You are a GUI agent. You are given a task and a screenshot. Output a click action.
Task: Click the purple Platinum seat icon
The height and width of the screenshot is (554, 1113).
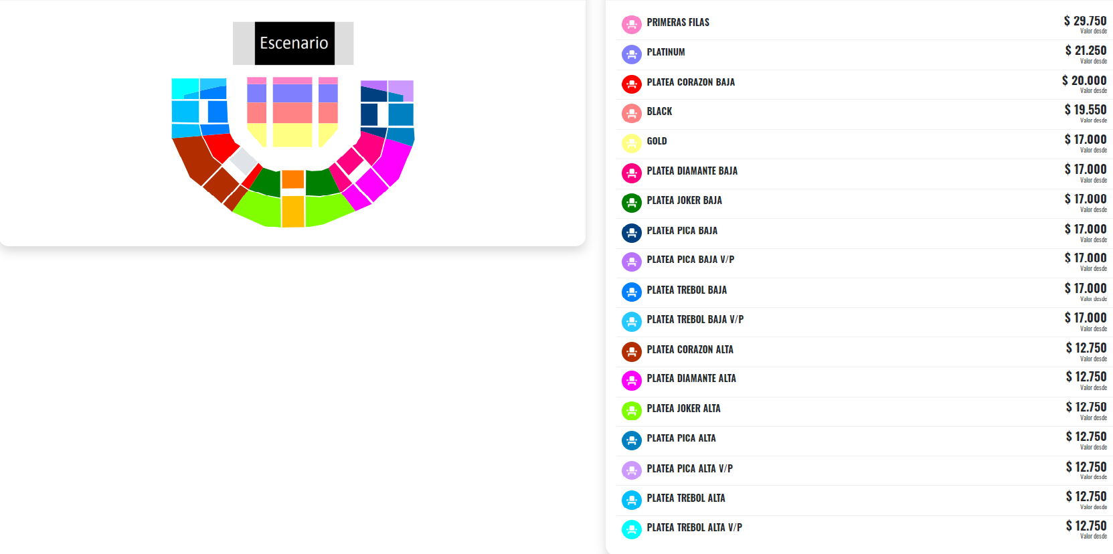631,54
